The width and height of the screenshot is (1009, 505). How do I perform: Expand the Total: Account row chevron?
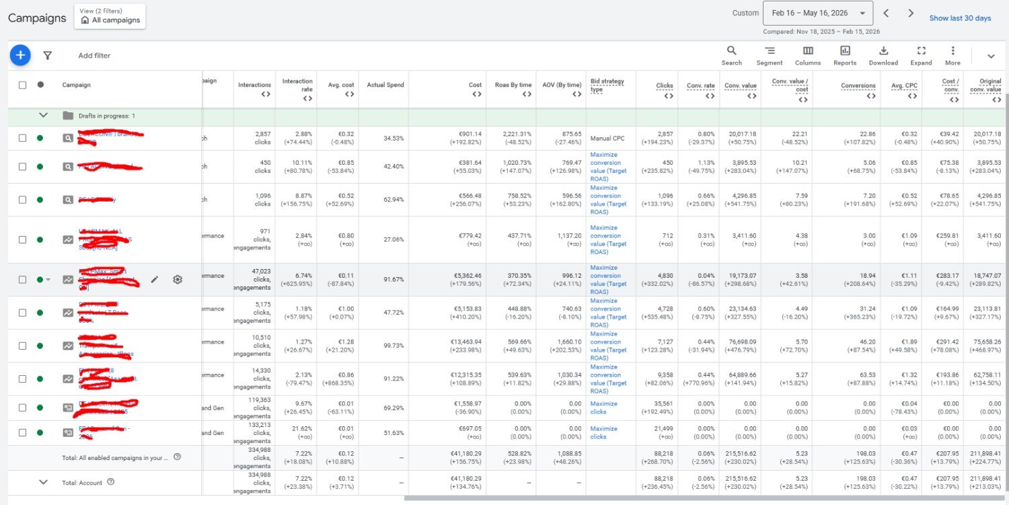tap(44, 481)
